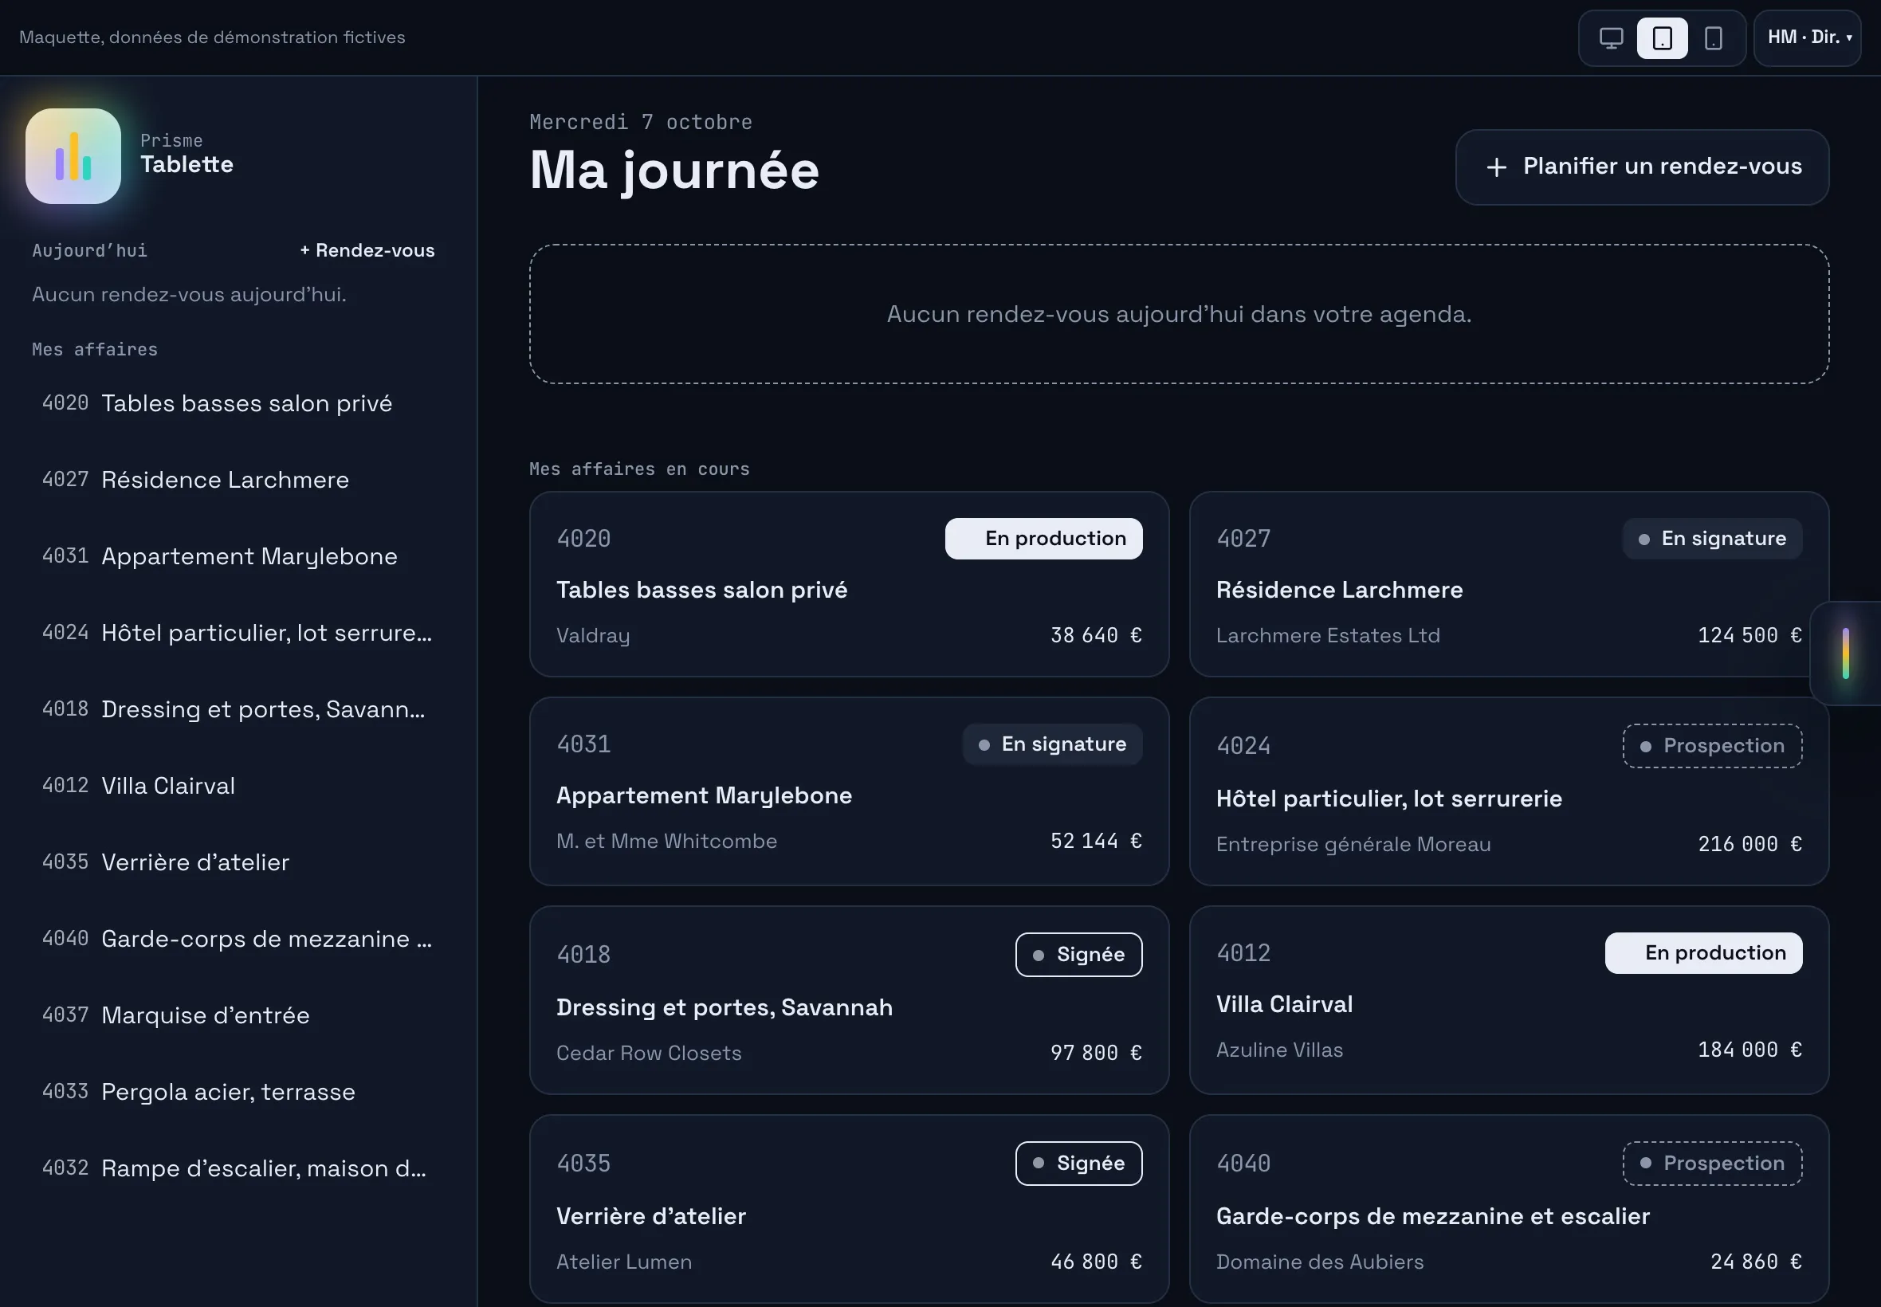
Task: Open sidebar item 4012 Villa Clairval
Action: (x=238, y=785)
